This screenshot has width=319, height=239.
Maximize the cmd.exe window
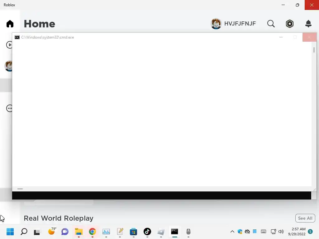point(295,37)
